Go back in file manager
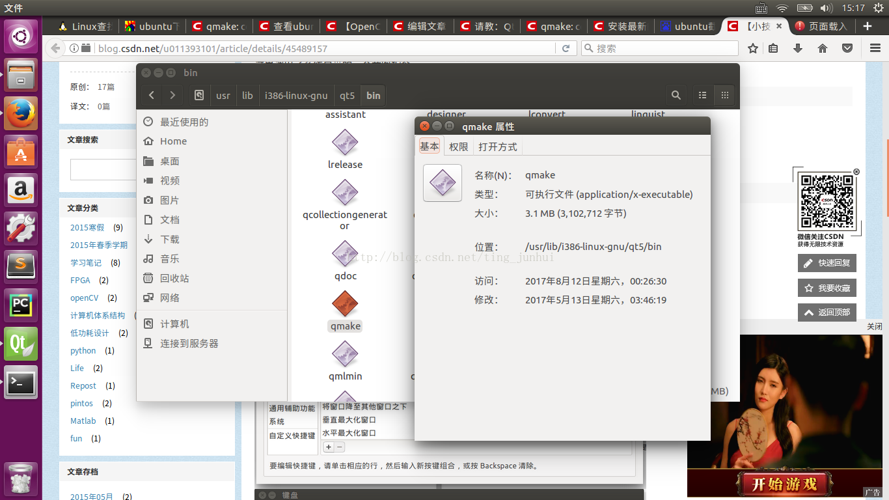889x500 pixels. [x=152, y=95]
